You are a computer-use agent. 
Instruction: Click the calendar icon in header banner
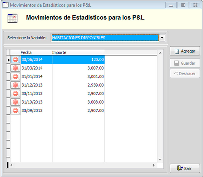coord(12,18)
